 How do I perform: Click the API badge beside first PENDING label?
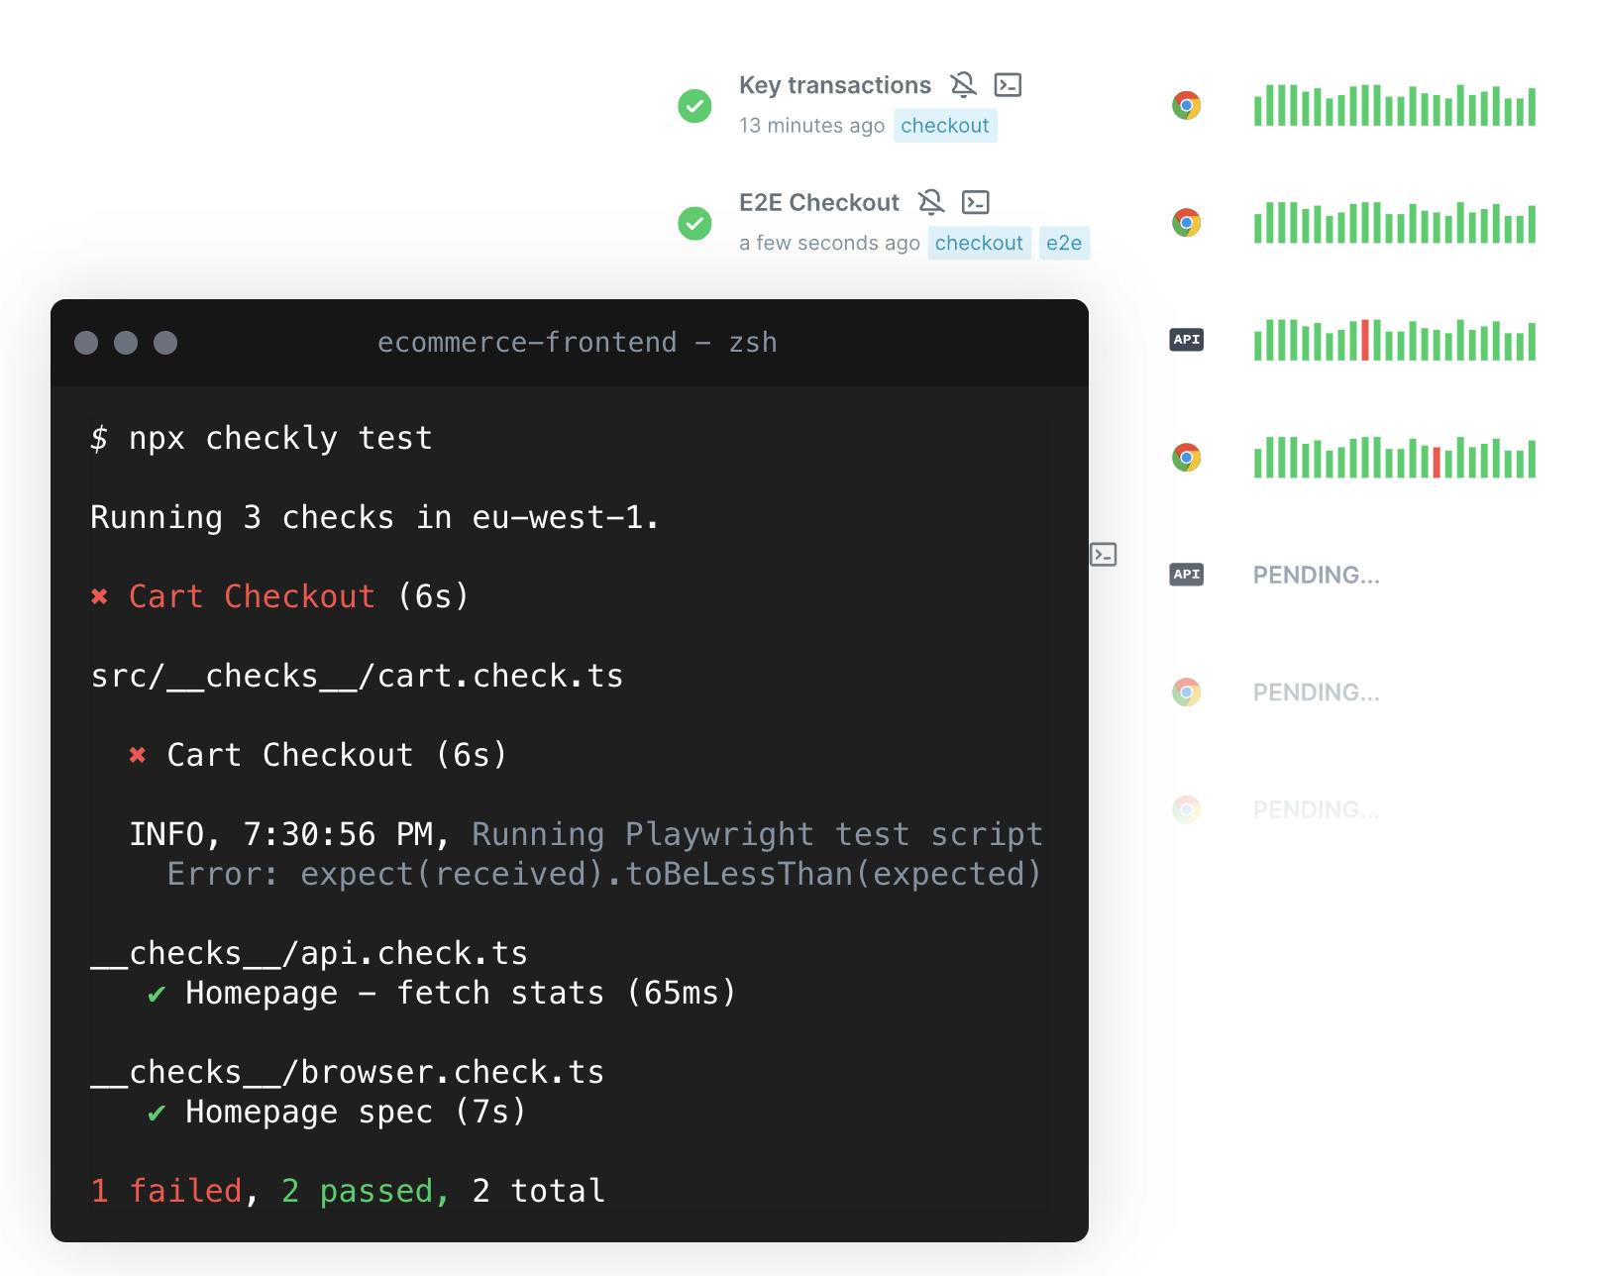coord(1186,575)
